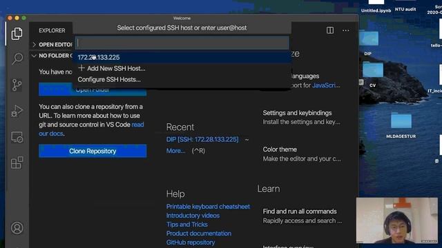This screenshot has width=442, height=248.
Task: Open Product documentation link
Action: pyautogui.click(x=199, y=234)
